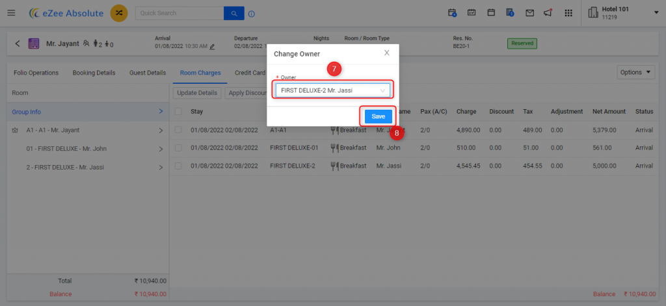Open the Options dropdown
Image resolution: width=666 pixels, height=306 pixels.
(636, 72)
